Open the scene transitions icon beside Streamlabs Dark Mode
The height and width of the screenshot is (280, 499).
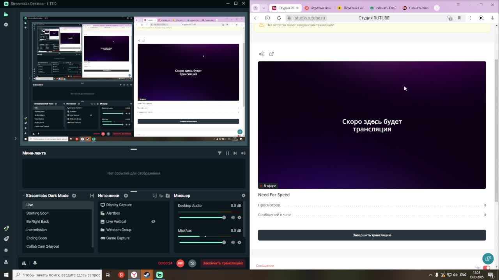tap(92, 196)
